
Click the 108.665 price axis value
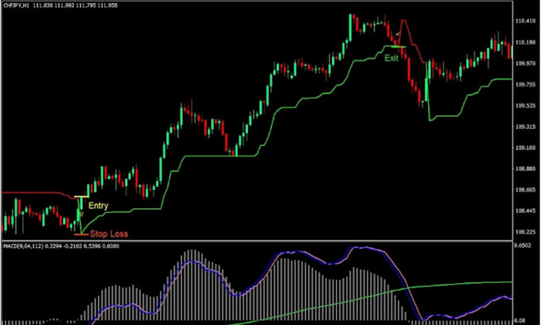pos(525,190)
